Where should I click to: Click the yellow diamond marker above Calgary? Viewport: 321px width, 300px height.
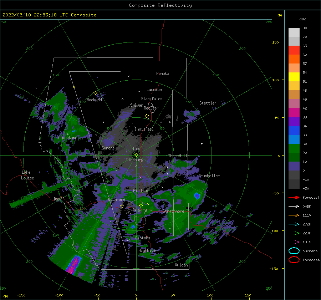141,205
